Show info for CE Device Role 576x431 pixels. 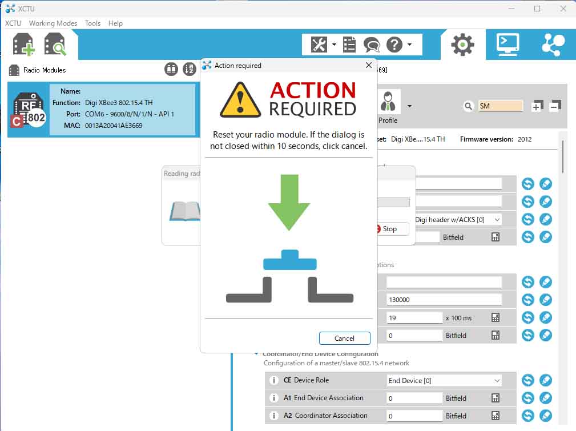273,380
